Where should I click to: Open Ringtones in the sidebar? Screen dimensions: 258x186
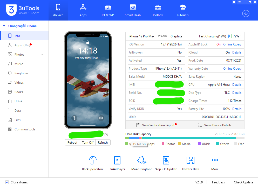24,73
